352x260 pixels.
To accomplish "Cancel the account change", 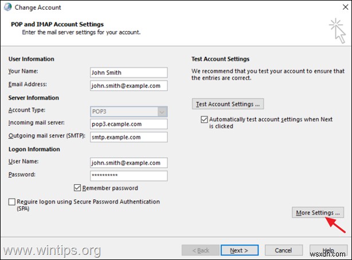I will pos(283,250).
